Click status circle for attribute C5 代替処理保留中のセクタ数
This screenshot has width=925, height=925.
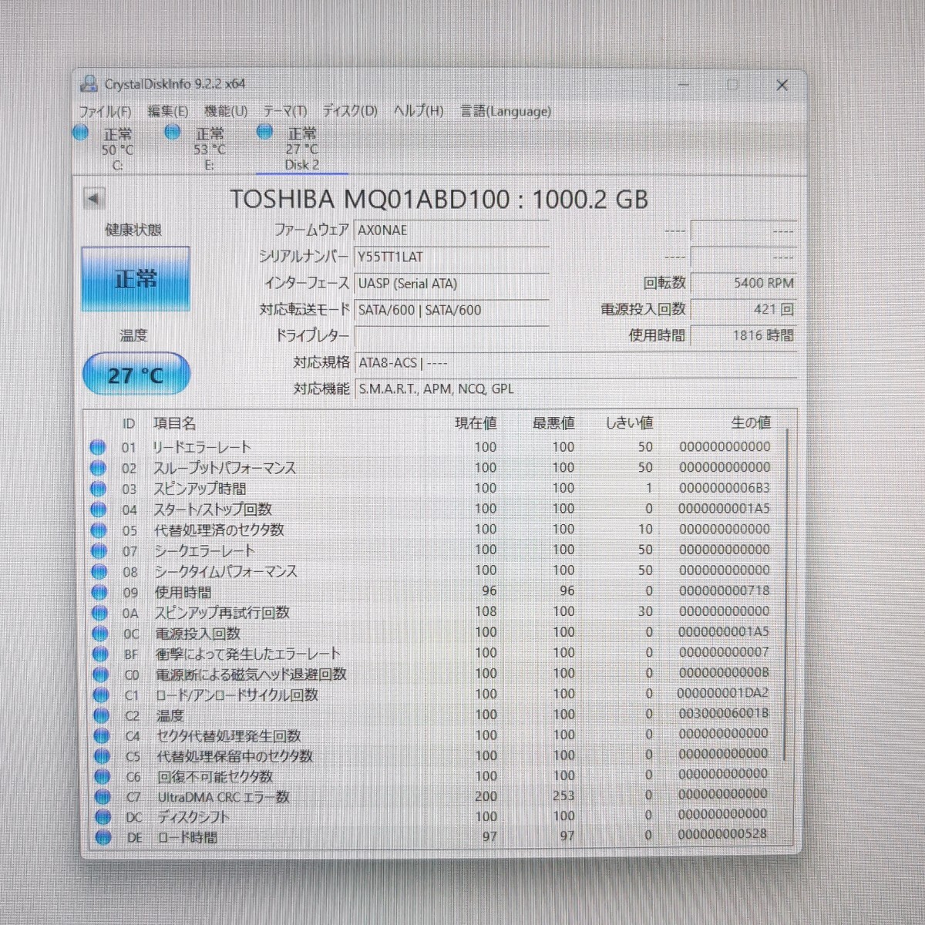click(102, 756)
